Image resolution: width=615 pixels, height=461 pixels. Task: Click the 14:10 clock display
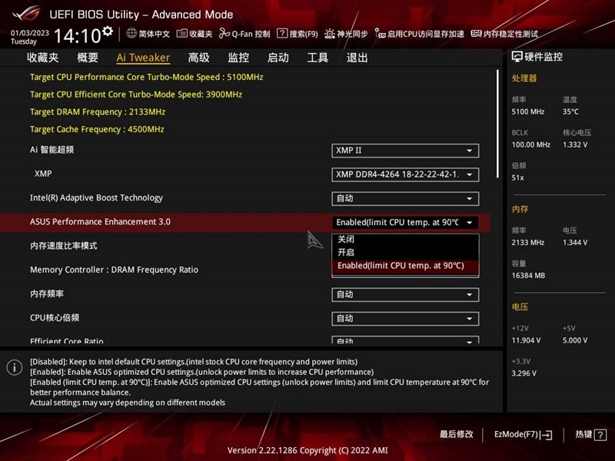pyautogui.click(x=78, y=35)
